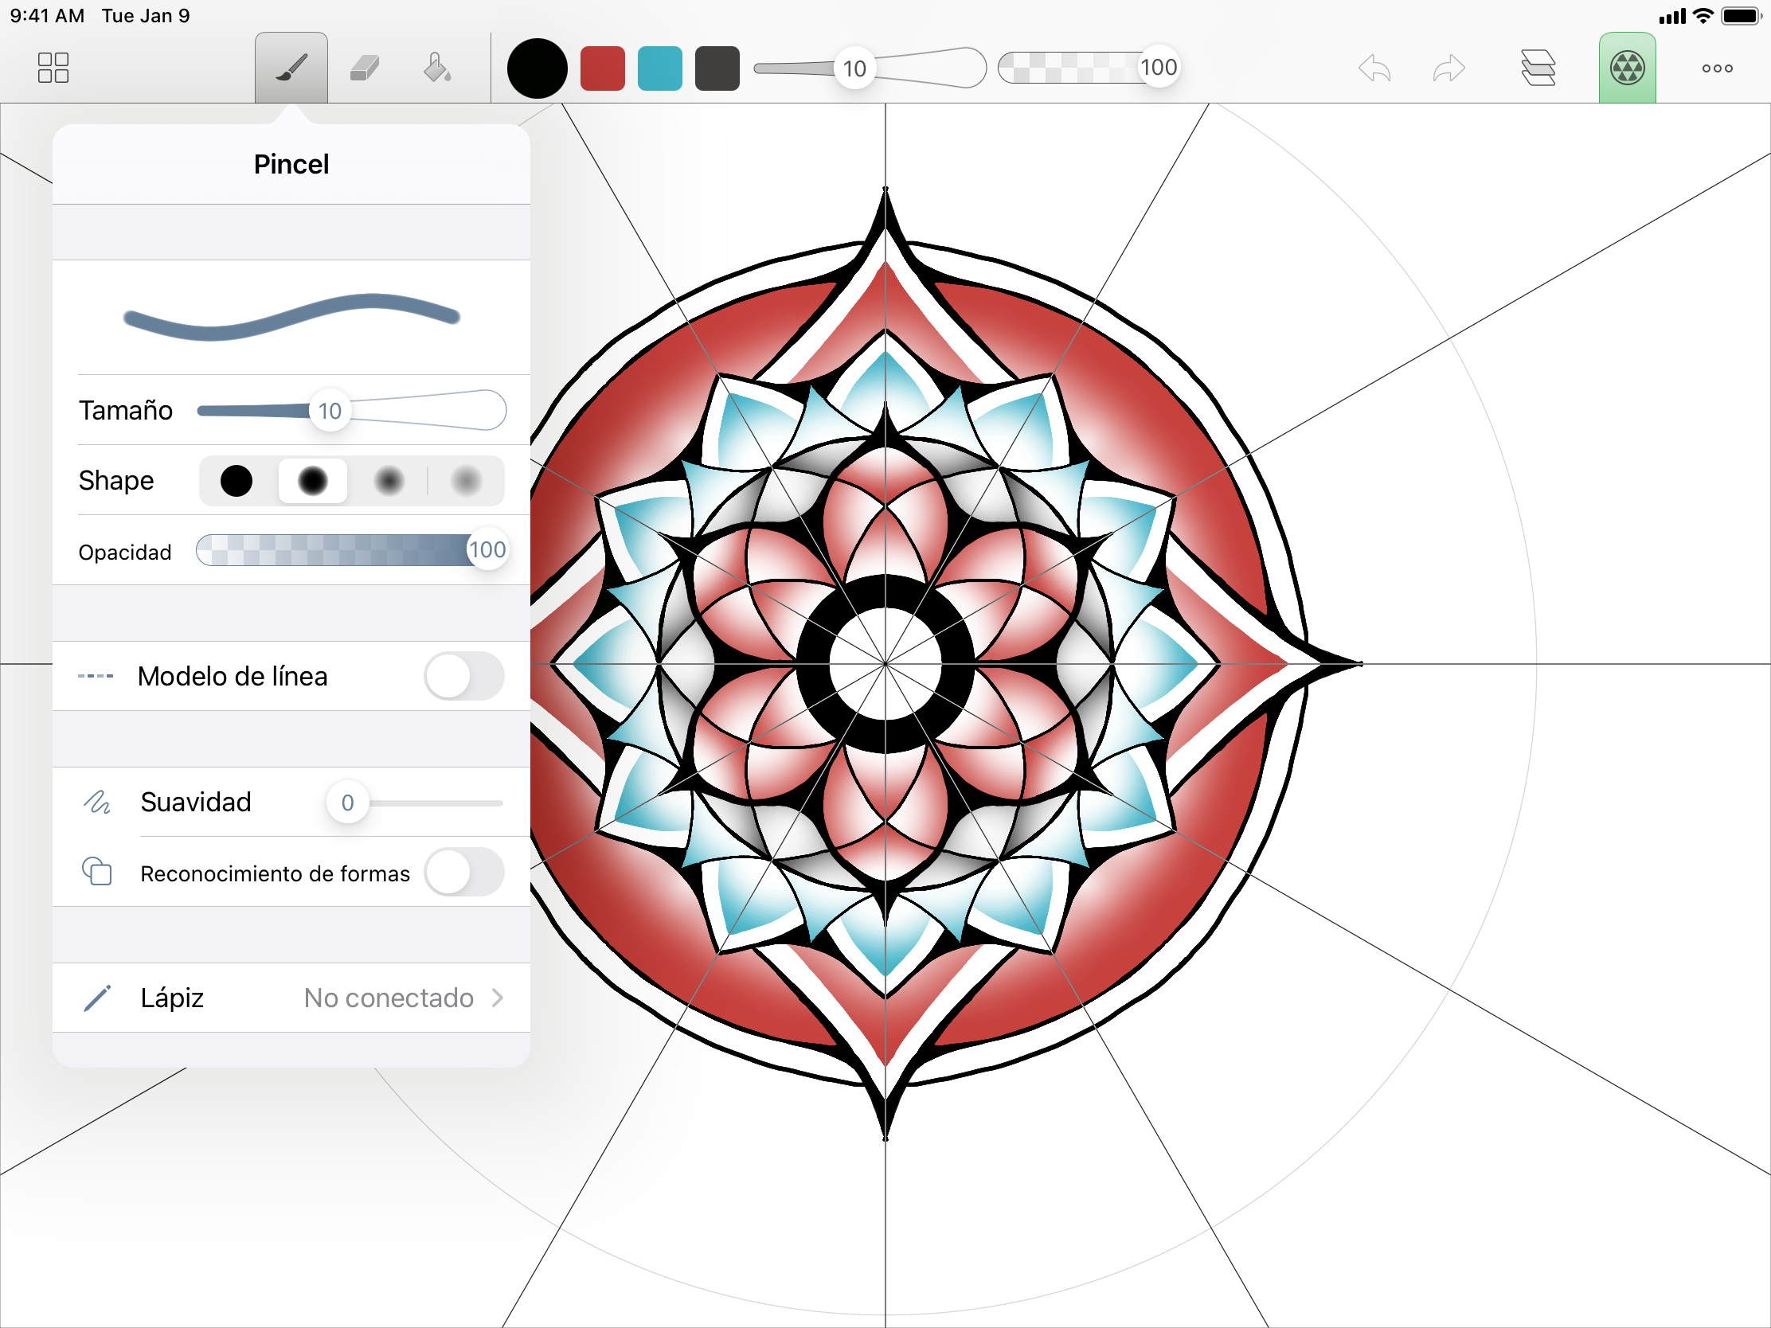Enable the Modelo de línea switch

(464, 677)
